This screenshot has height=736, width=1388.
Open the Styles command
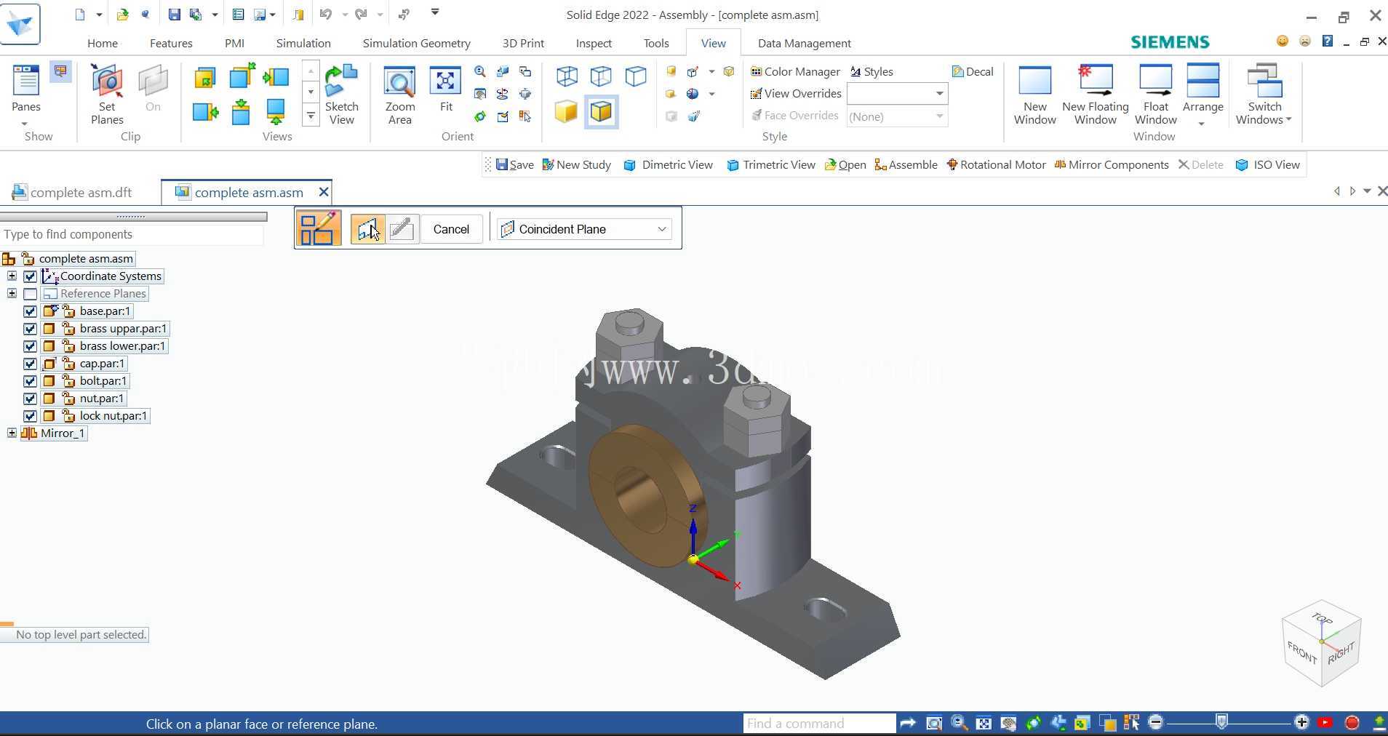[872, 71]
